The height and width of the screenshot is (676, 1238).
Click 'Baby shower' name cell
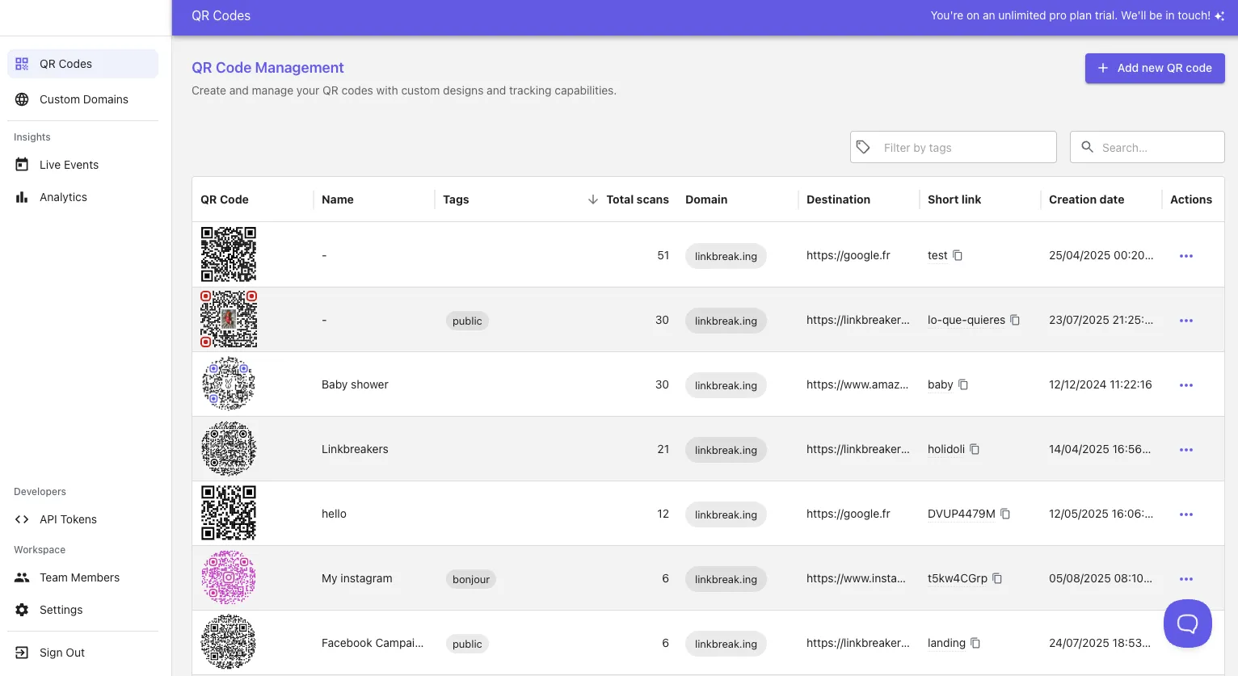[355, 384]
